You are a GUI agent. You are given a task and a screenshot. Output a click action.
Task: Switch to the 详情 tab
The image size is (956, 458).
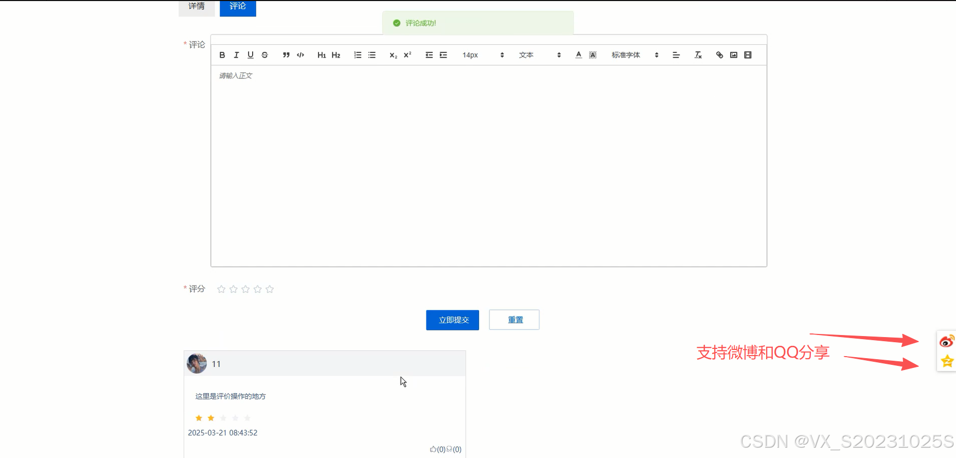pyautogui.click(x=197, y=7)
